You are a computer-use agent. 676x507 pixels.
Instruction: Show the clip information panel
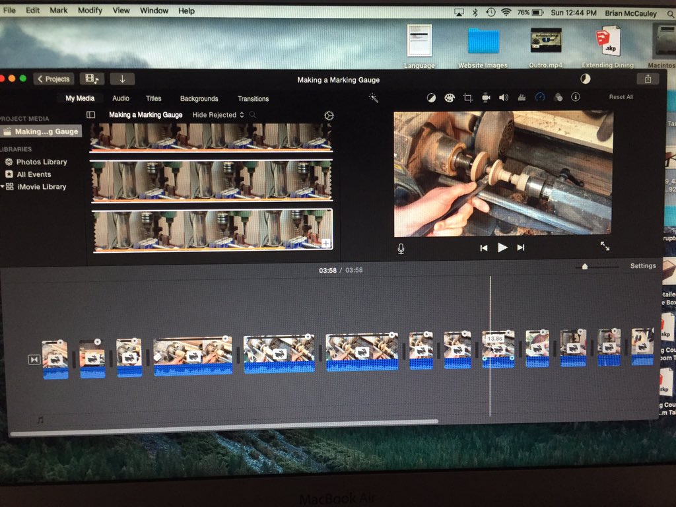[x=575, y=97]
